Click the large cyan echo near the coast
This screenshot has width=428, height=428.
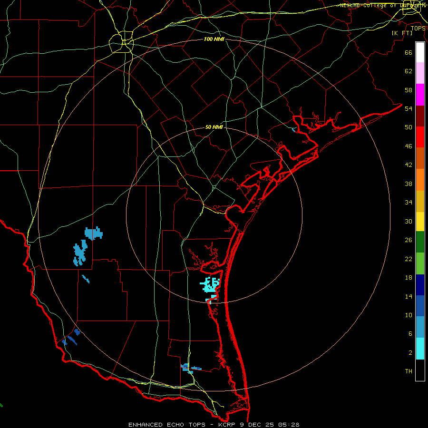[210, 285]
